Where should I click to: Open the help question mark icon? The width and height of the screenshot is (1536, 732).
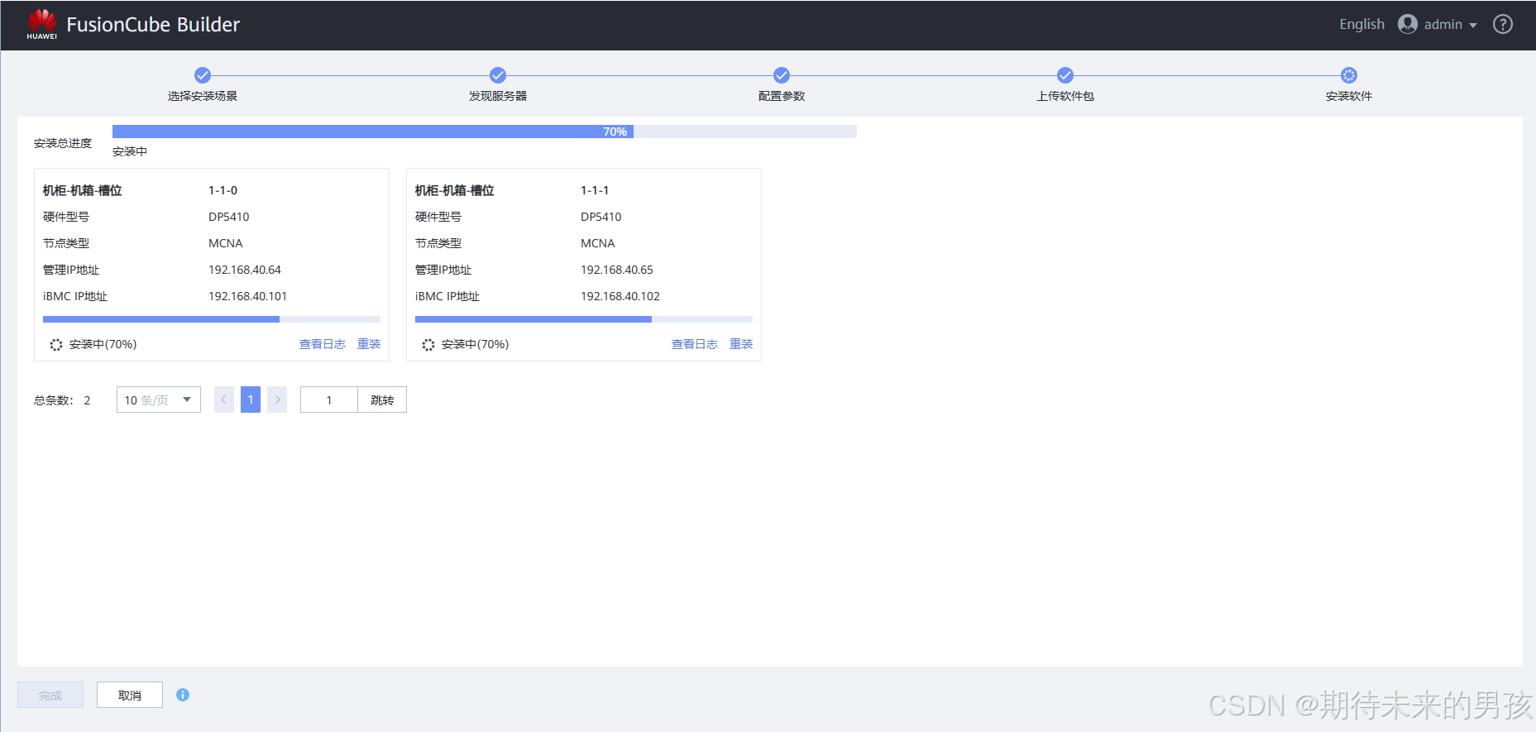tap(1503, 24)
